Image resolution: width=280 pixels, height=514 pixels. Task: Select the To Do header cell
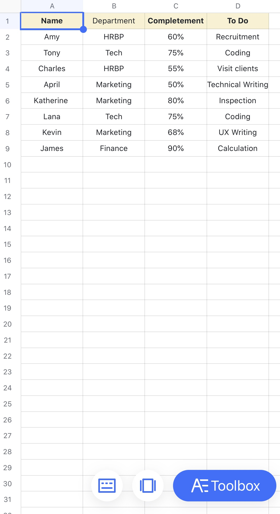click(238, 21)
